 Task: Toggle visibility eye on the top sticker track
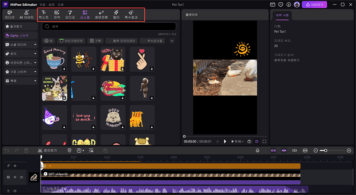pos(15,166)
